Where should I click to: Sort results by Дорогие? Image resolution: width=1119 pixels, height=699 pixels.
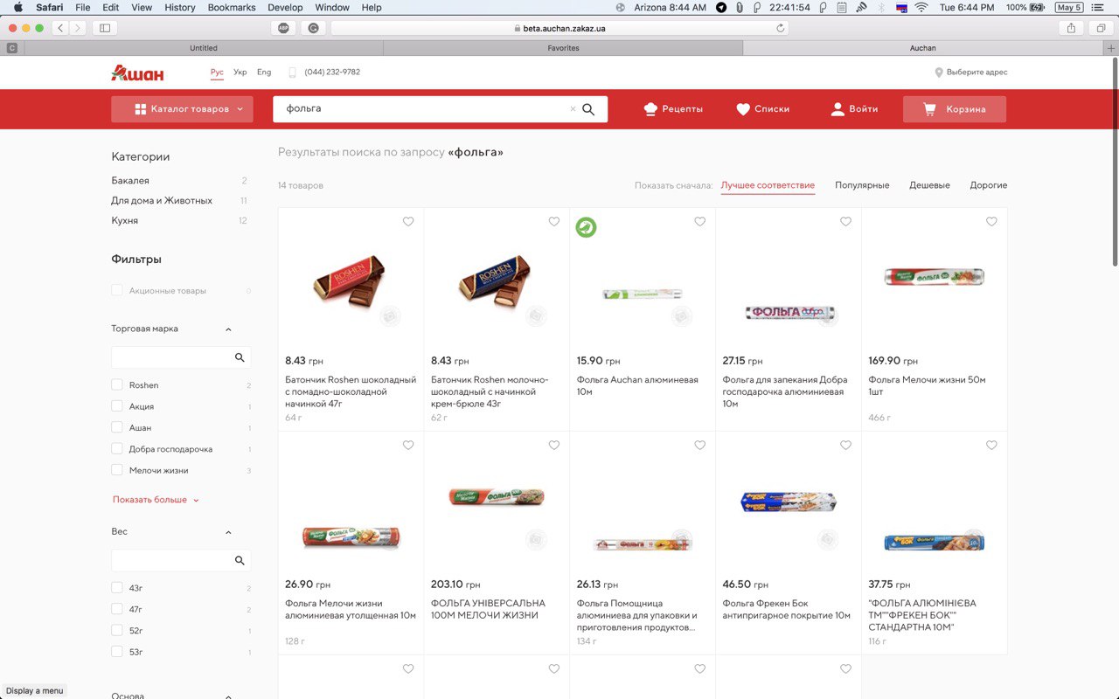[x=989, y=185]
